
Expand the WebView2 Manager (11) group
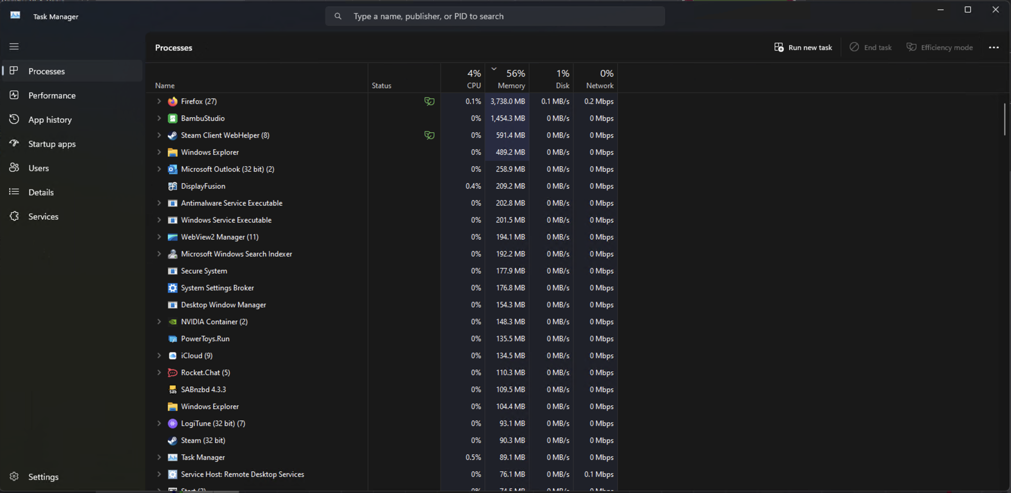coord(159,237)
